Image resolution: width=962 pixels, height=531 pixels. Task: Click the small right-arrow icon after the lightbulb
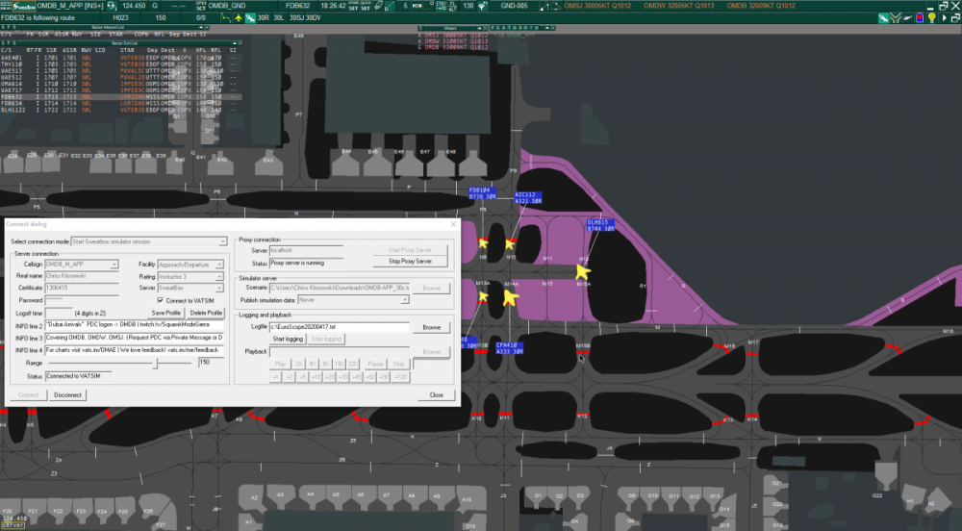coord(945,17)
